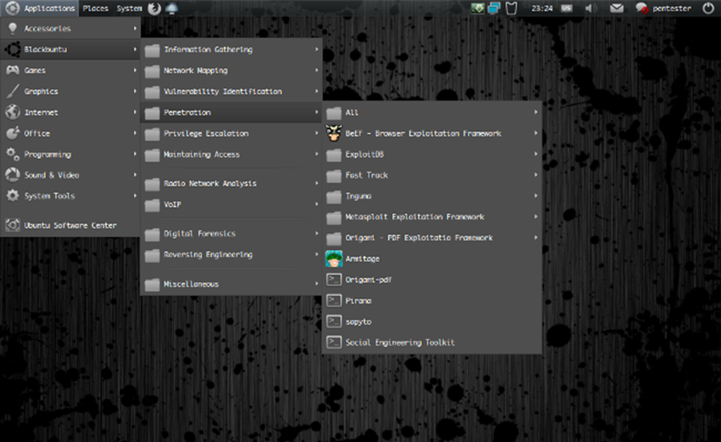Expand the Information Gathering submenu arrow
The image size is (721, 442).
(316, 49)
